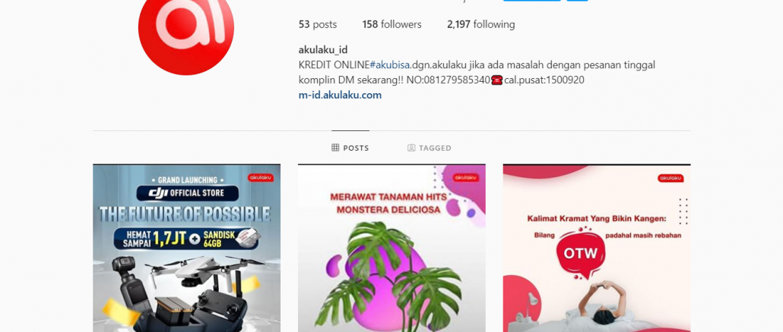Open the 2,197 following list
The image size is (783, 332).
click(481, 24)
